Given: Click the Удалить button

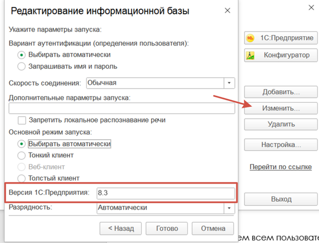Looking at the screenshot, I should click(281, 124).
